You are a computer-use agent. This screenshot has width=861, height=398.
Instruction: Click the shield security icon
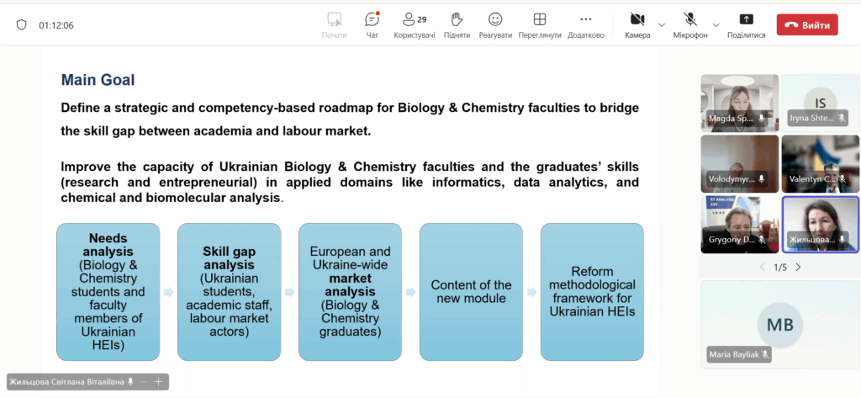coord(22,25)
